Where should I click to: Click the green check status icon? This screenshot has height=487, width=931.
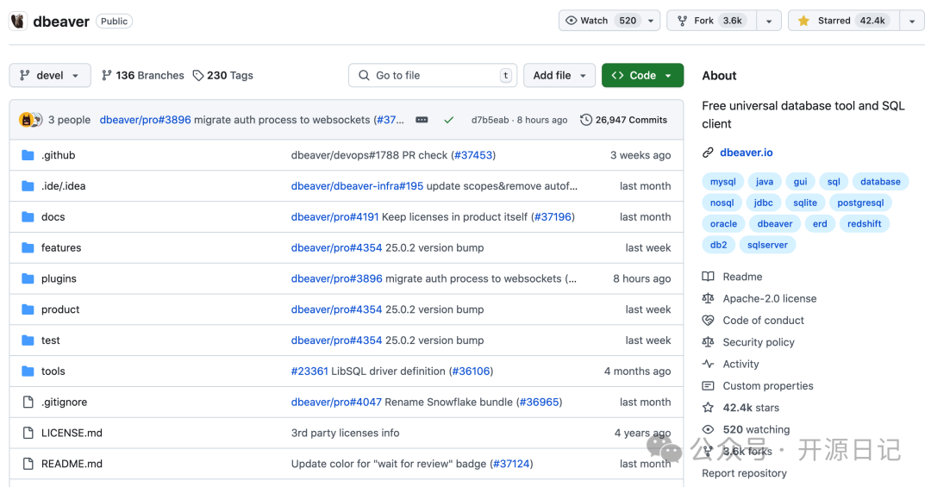[448, 120]
